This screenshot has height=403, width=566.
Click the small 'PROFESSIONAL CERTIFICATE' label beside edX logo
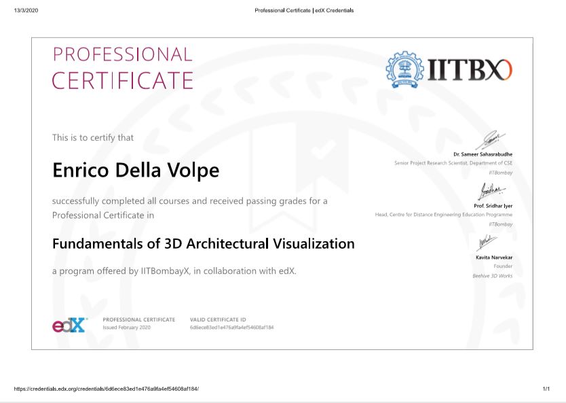(139, 320)
